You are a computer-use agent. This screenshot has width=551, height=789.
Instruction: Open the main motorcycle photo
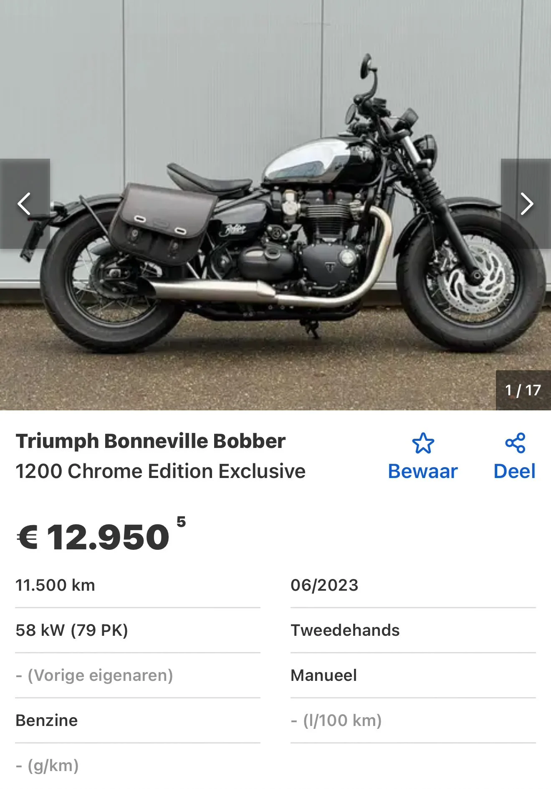275,205
